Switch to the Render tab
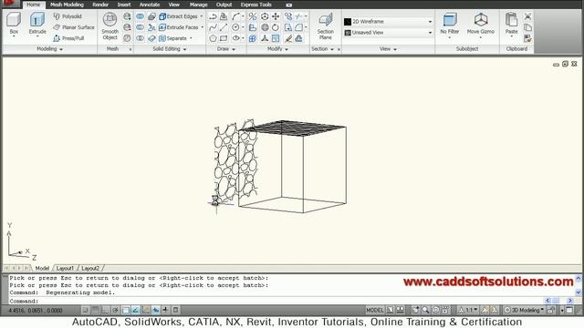Screen dimensions: 584x328 pos(100,5)
